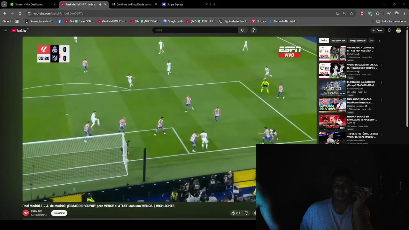The width and height of the screenshot is (409, 230).
Task: Click the search magnifier button
Action: [x=243, y=30]
